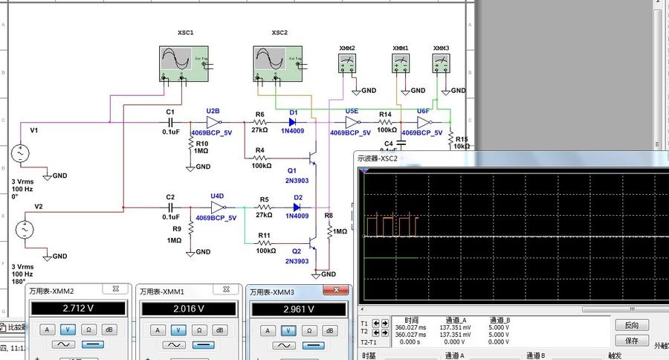Image resolution: width=669 pixels, height=360 pixels.
Task: Select the XSC2 oscilloscope instrument icon
Action: pos(279,63)
